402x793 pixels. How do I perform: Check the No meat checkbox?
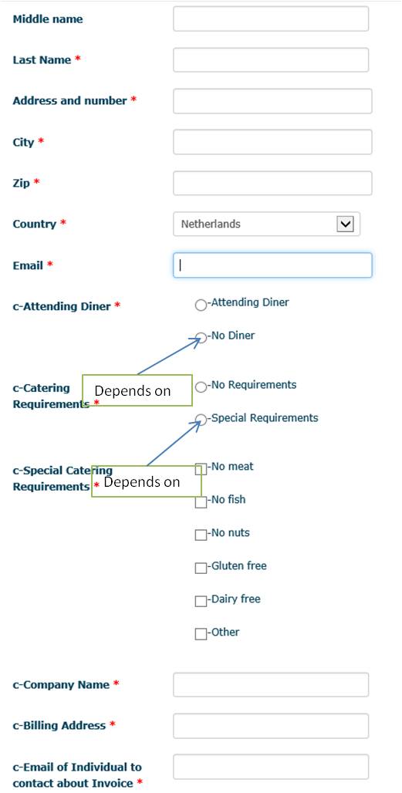pyautogui.click(x=201, y=469)
